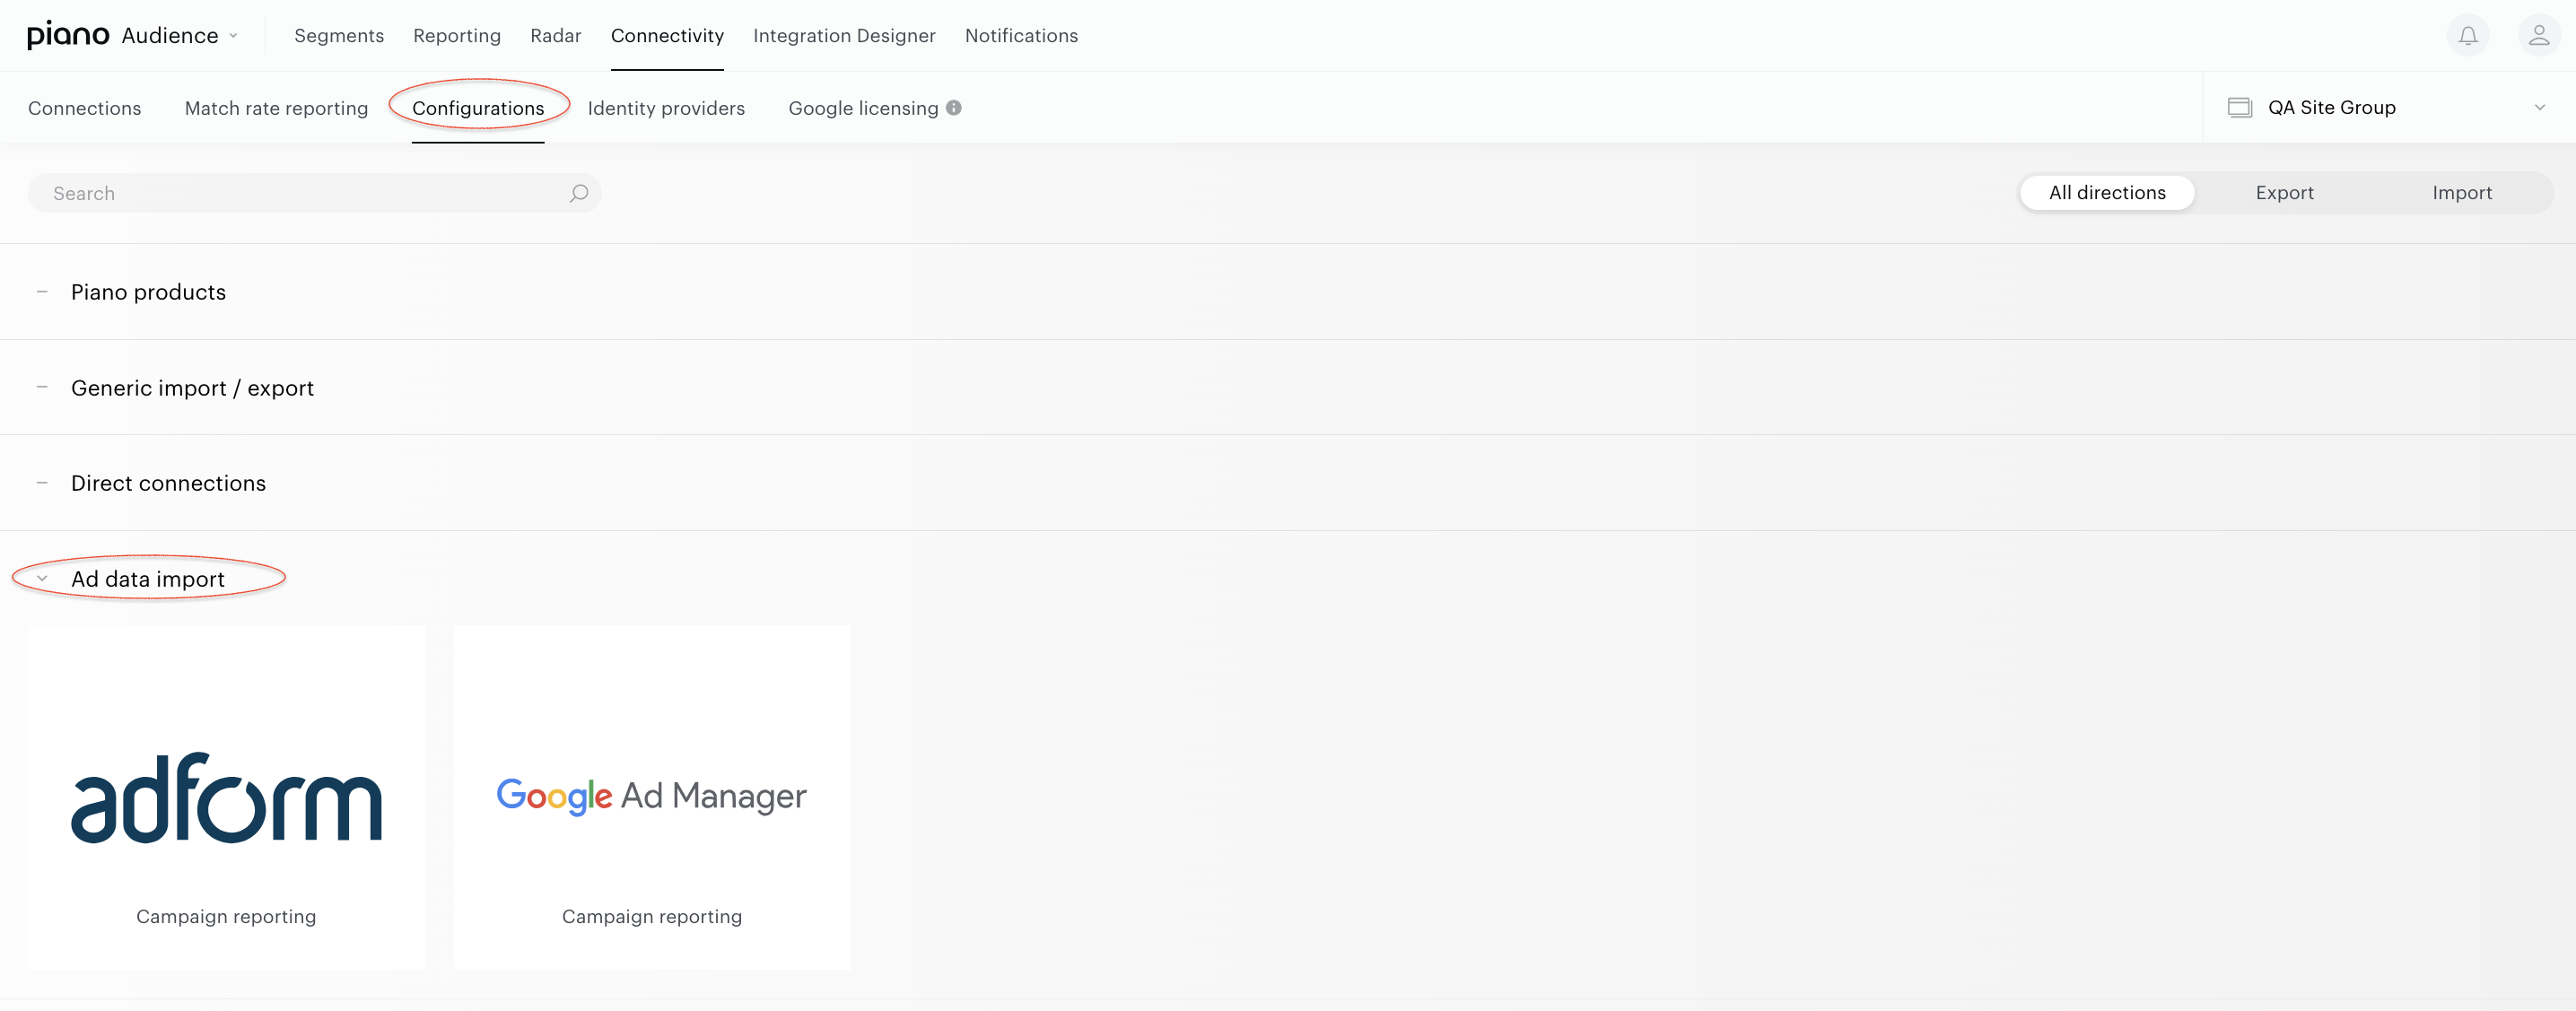
Task: Click the Google licensing info icon
Action: (954, 108)
